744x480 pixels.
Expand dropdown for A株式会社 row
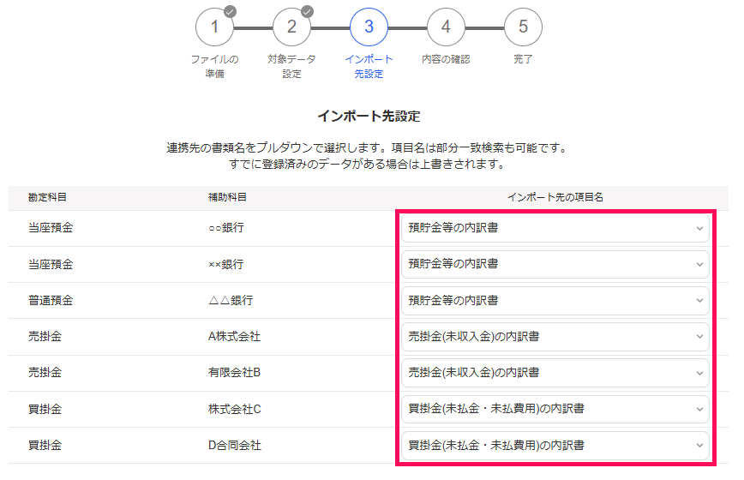point(555,337)
